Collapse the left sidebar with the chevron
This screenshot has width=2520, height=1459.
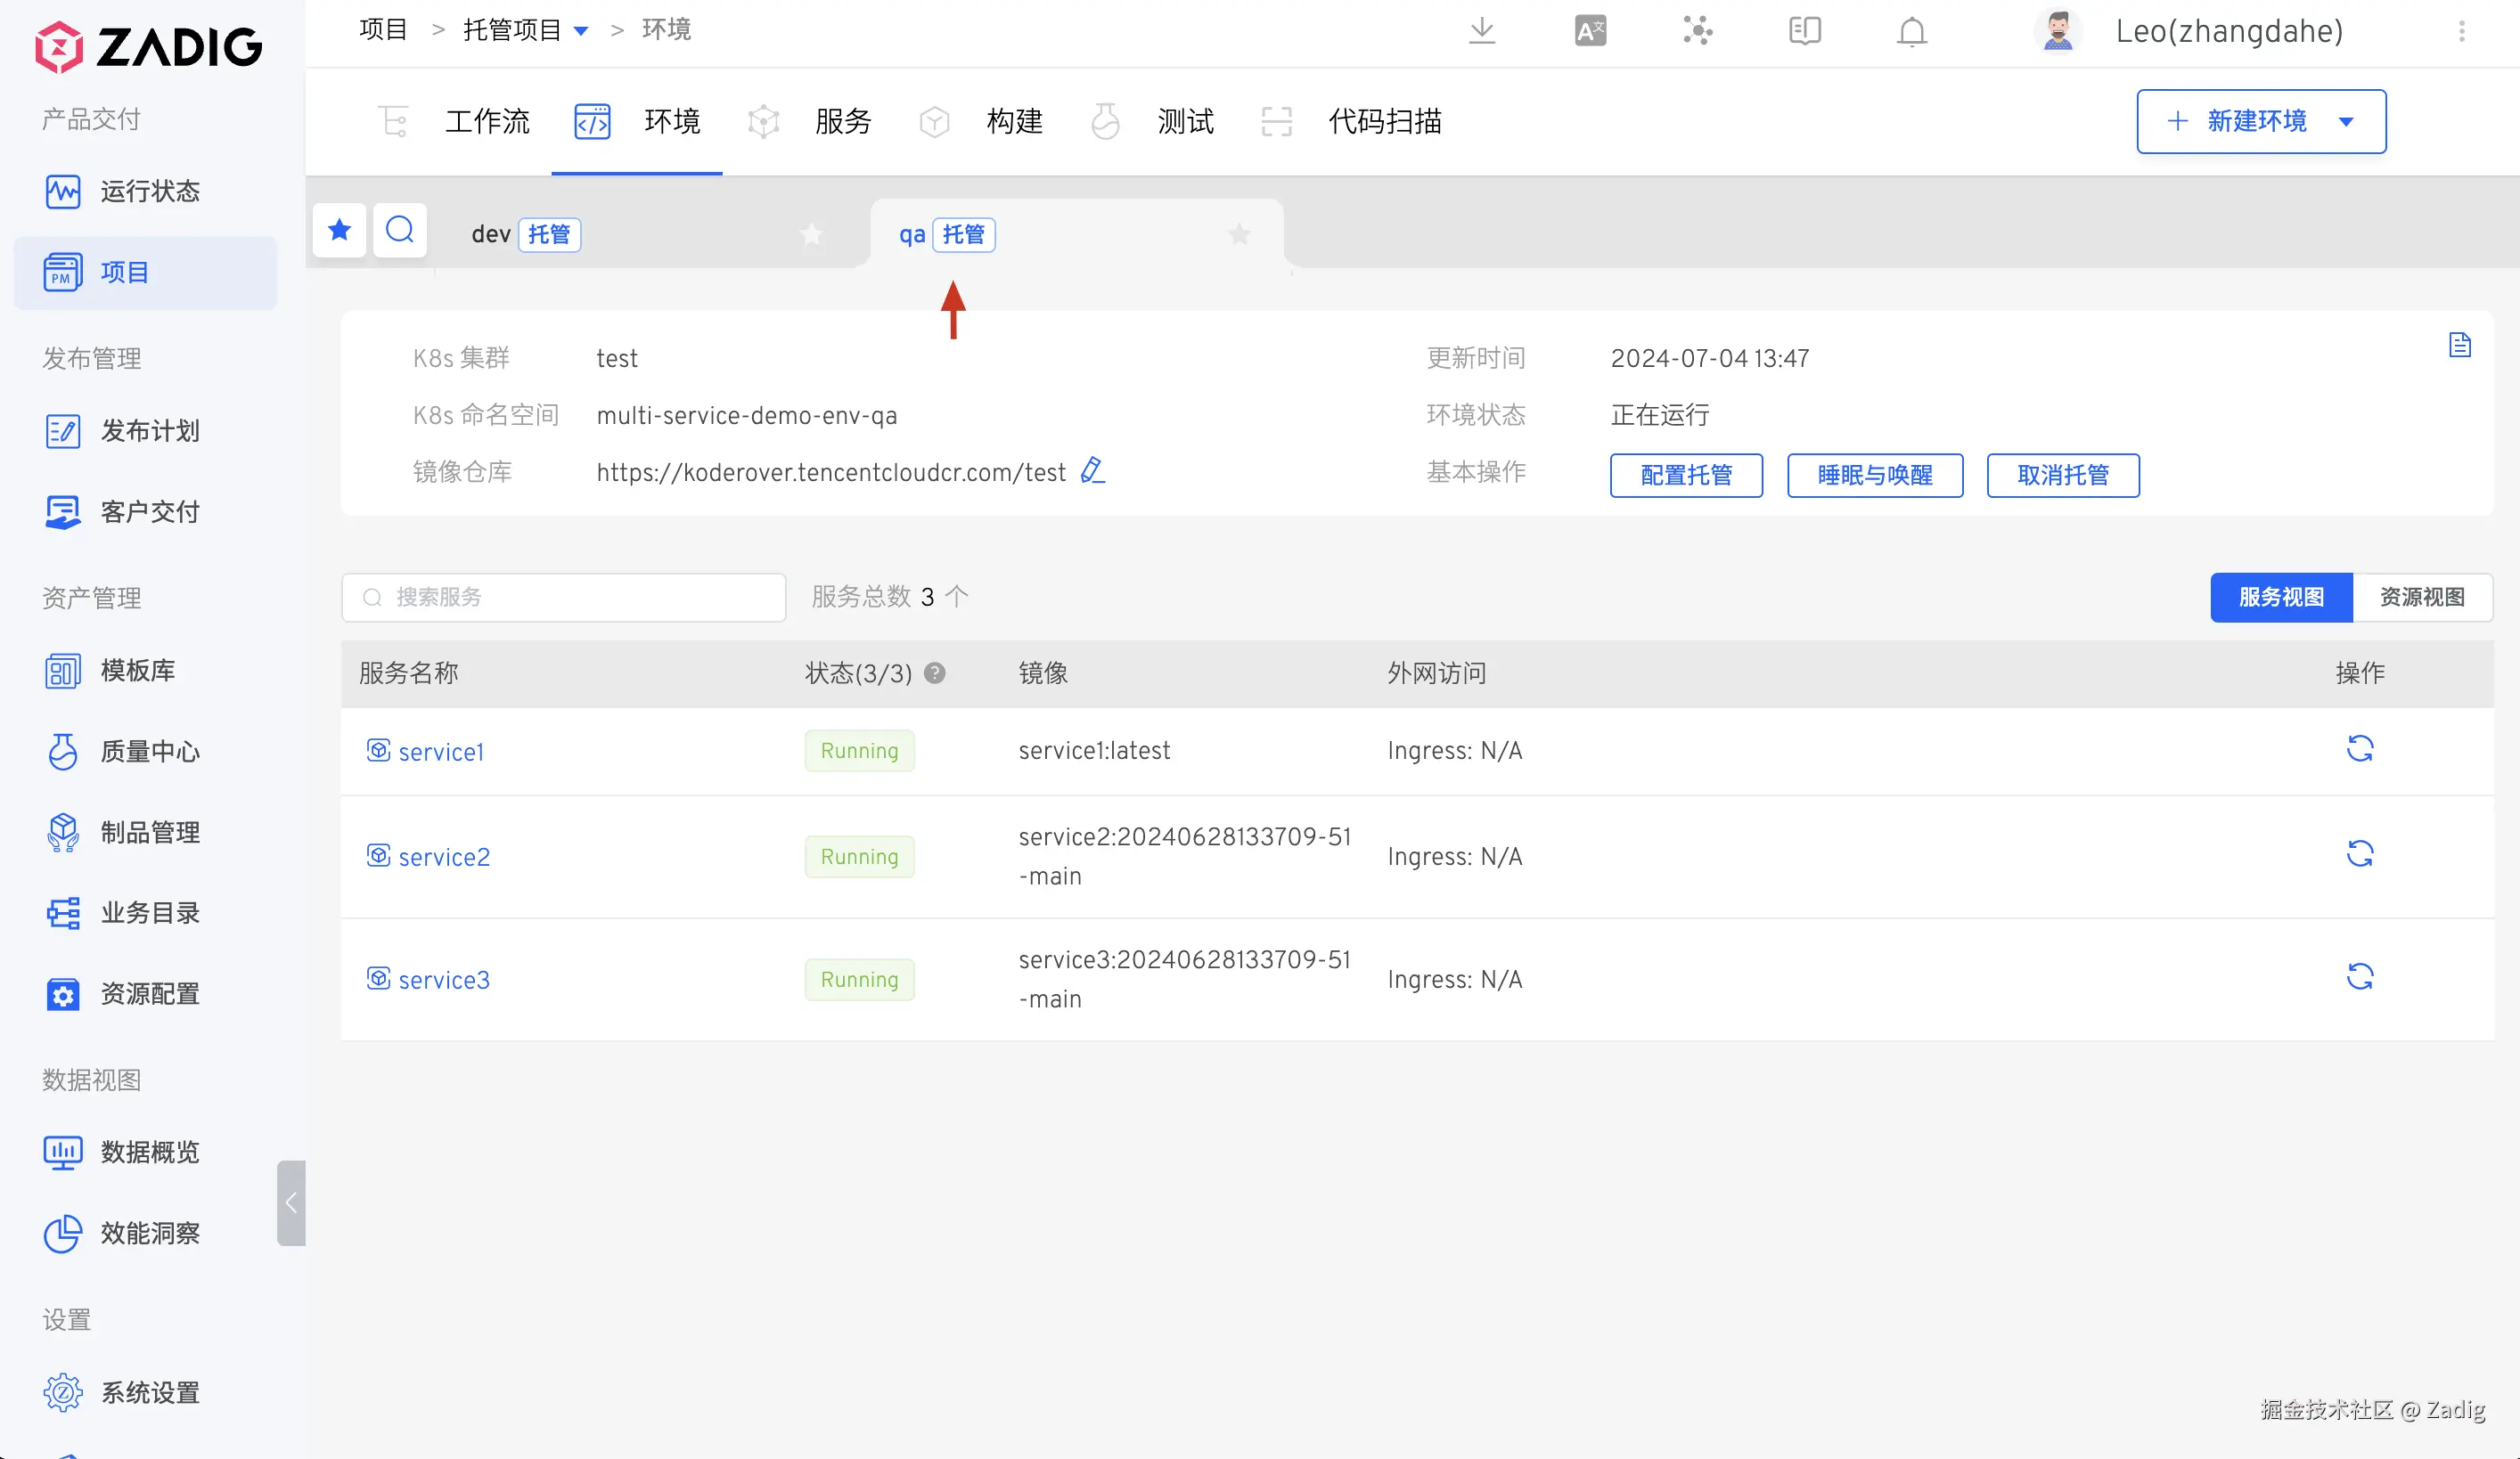click(291, 1202)
